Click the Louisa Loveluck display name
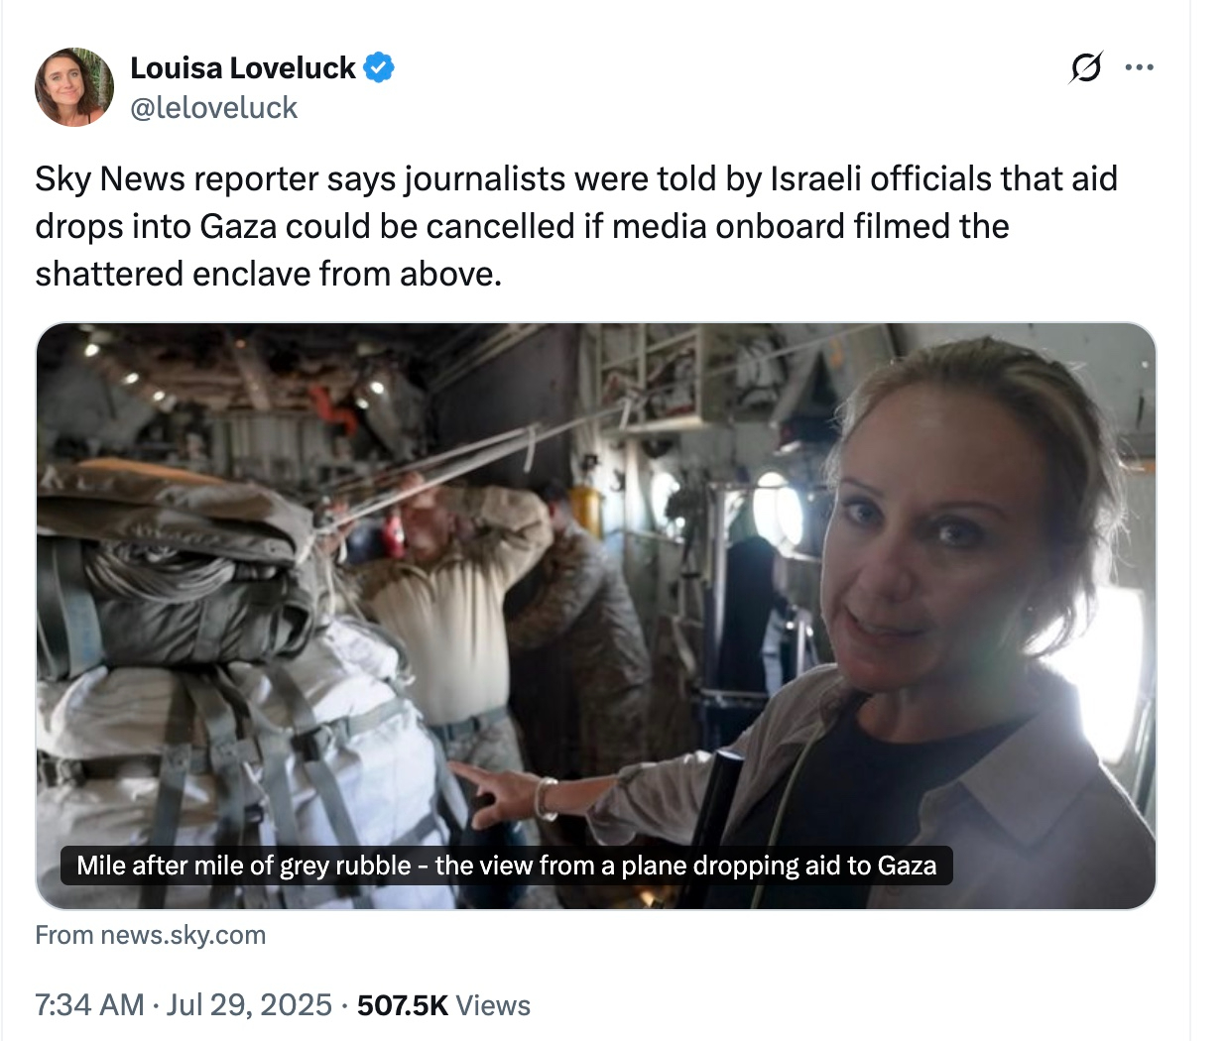This screenshot has height=1041, width=1228. click(x=243, y=67)
